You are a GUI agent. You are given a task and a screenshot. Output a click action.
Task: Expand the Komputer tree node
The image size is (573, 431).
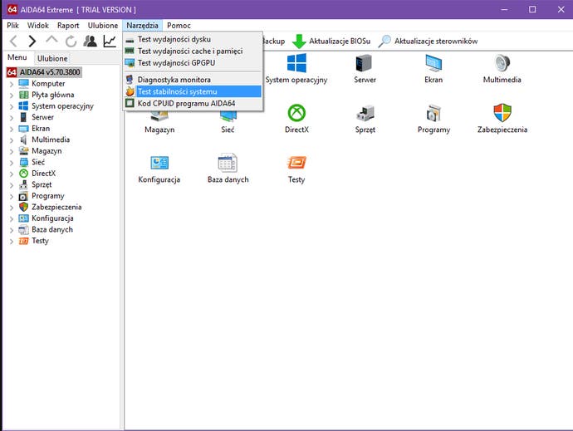12,84
